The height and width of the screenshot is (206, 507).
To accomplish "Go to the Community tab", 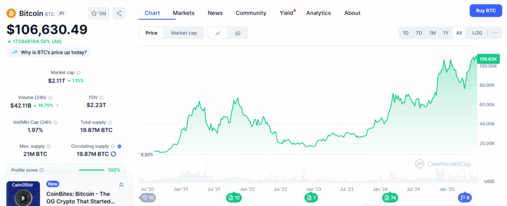I will 251,13.
